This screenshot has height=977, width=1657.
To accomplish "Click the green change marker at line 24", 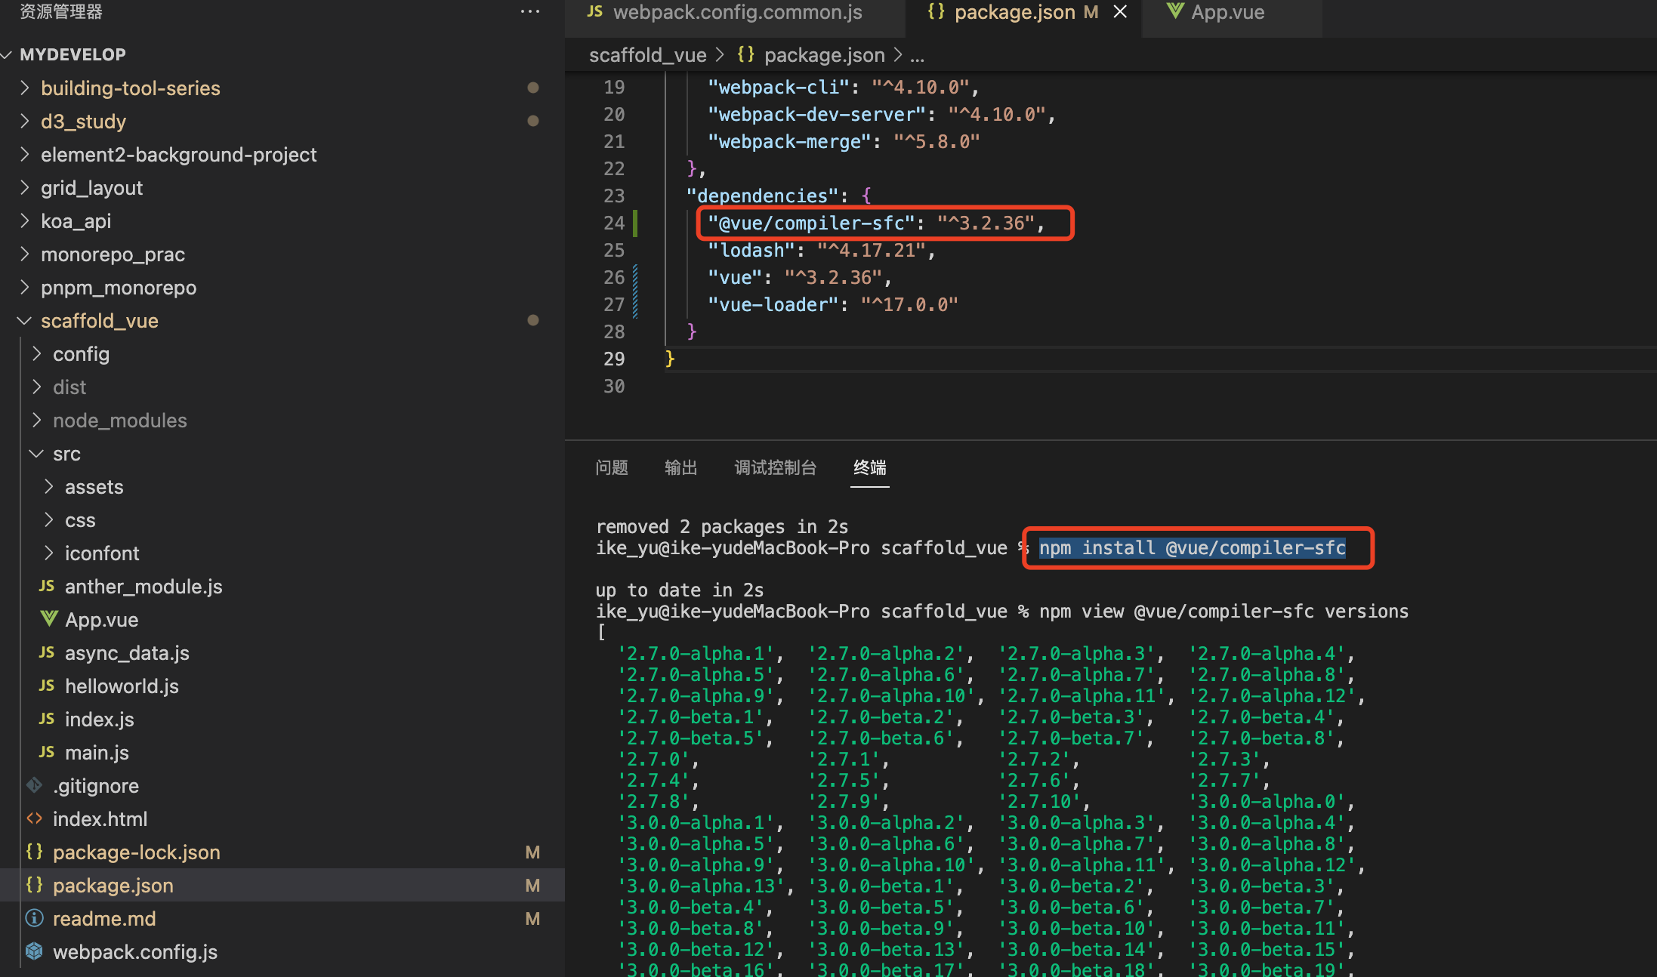I will pyautogui.click(x=635, y=223).
